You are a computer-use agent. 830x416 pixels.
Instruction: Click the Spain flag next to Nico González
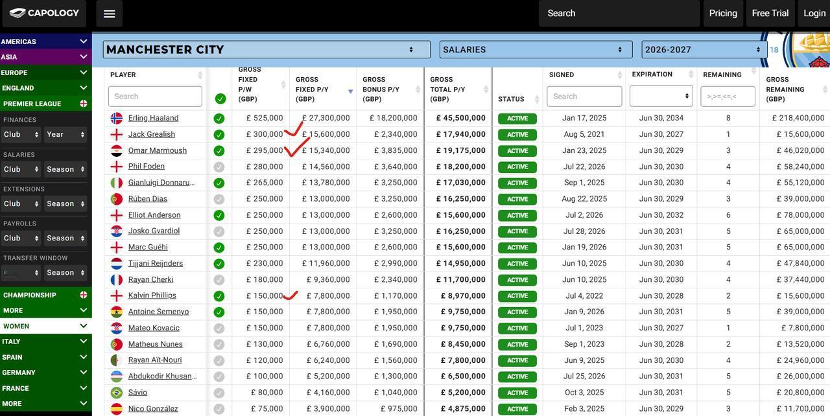117,409
